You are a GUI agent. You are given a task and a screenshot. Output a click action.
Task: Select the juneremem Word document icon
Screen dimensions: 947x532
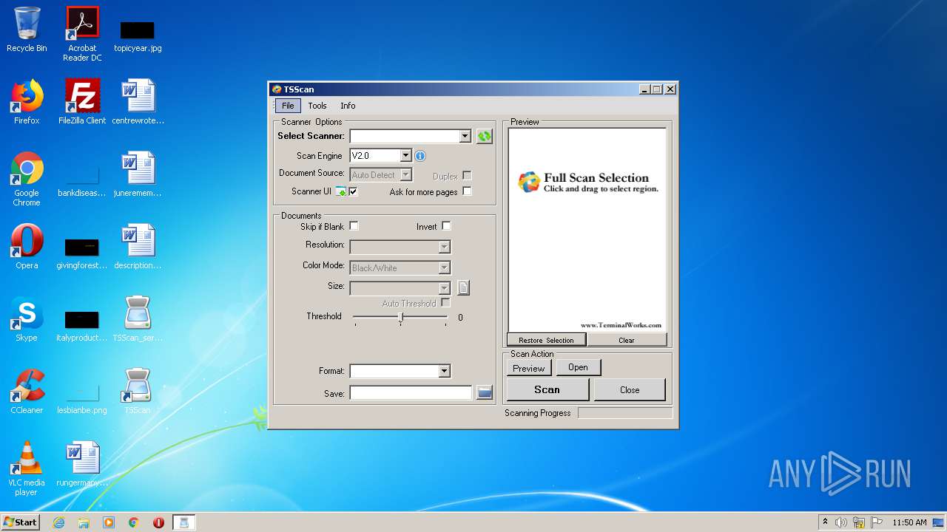click(x=138, y=174)
